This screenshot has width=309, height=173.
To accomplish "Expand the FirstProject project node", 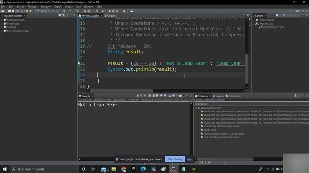I will click(2, 24).
